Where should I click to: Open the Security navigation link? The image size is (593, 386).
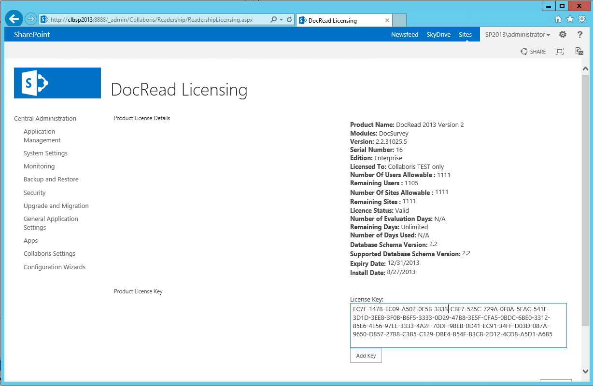(35, 193)
